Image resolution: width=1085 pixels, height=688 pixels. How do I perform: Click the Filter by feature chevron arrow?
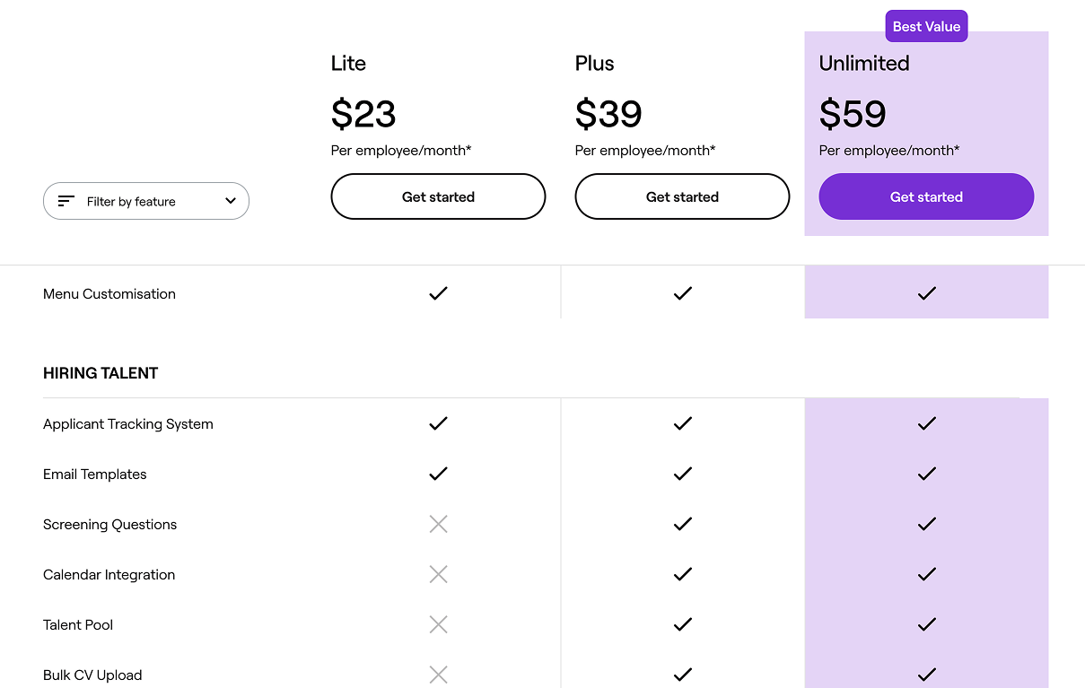231,201
